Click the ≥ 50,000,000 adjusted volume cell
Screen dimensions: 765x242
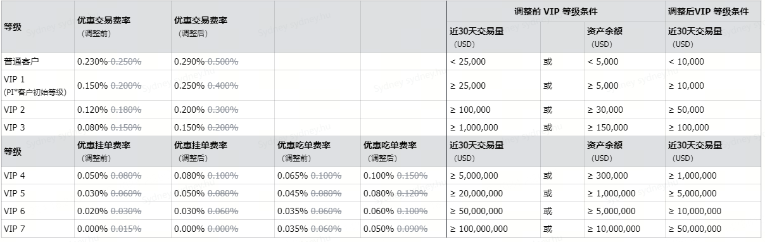click(713, 229)
